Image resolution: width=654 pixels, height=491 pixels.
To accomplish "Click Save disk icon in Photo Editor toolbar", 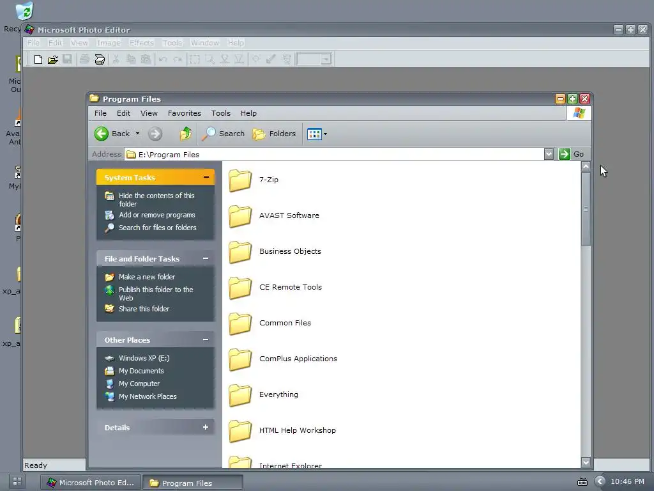I will (67, 59).
